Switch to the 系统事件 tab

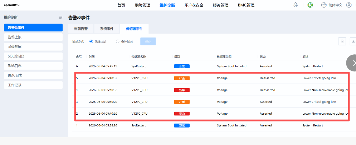[107, 29]
